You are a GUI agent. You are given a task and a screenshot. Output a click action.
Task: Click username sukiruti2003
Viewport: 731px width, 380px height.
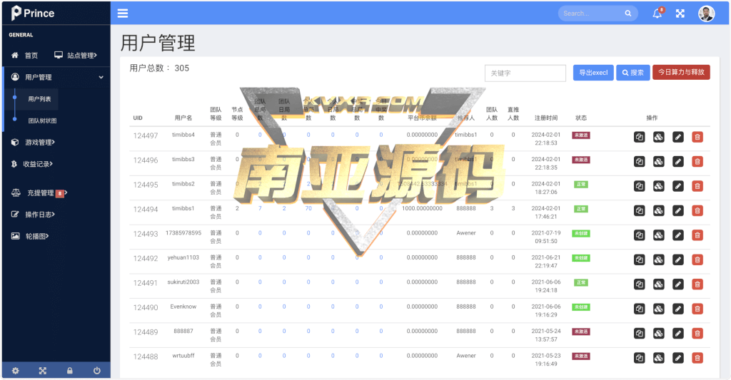click(x=183, y=282)
